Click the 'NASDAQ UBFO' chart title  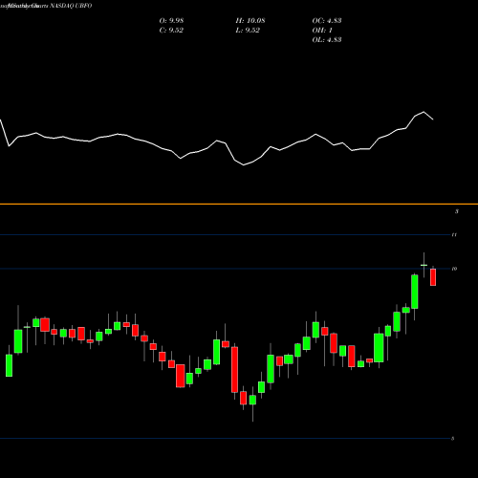71,6
